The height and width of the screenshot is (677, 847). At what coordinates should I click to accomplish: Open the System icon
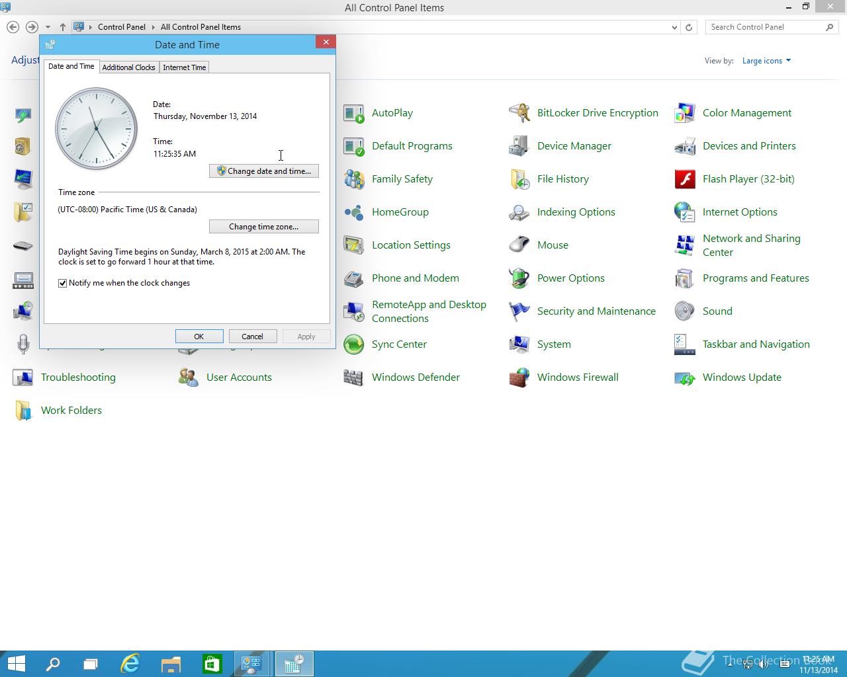click(519, 344)
